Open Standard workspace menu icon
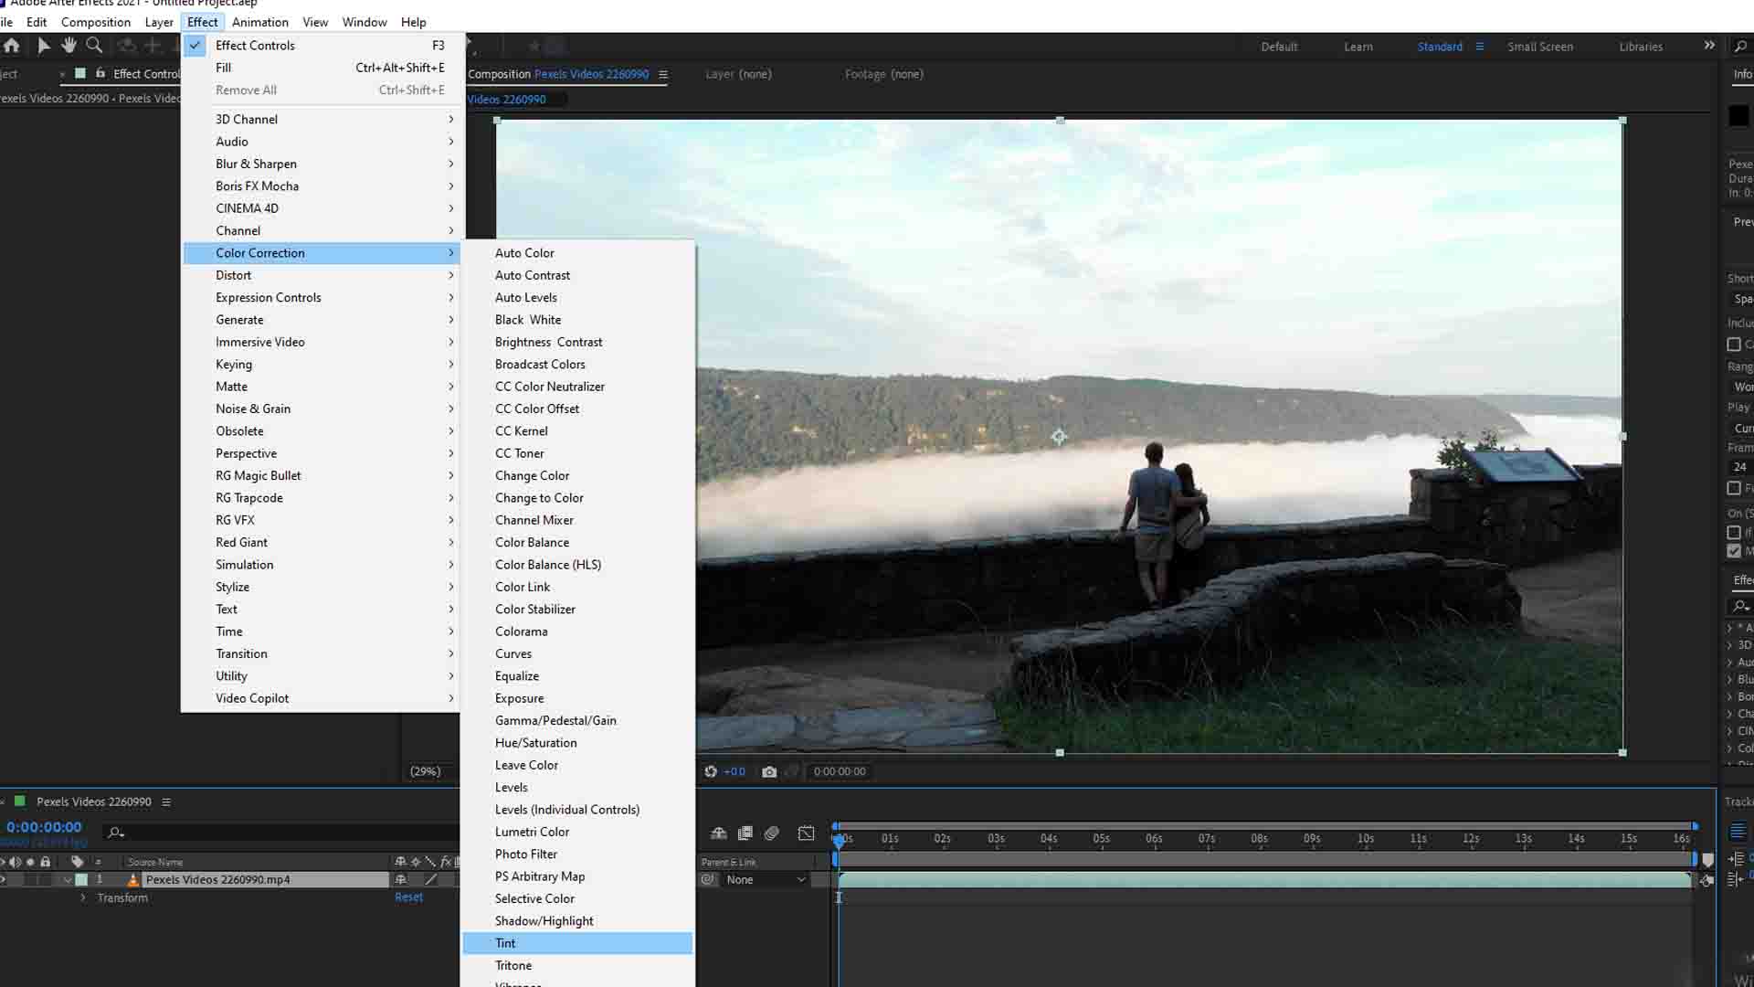Screen dimensions: 1754x987 coord(1480,47)
